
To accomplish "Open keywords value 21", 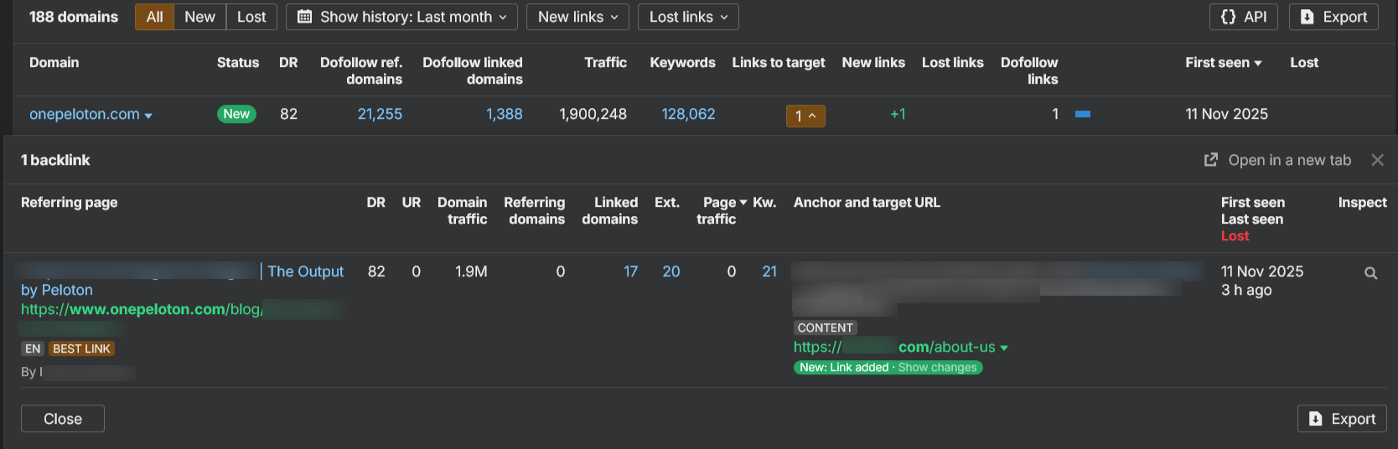I will point(769,271).
